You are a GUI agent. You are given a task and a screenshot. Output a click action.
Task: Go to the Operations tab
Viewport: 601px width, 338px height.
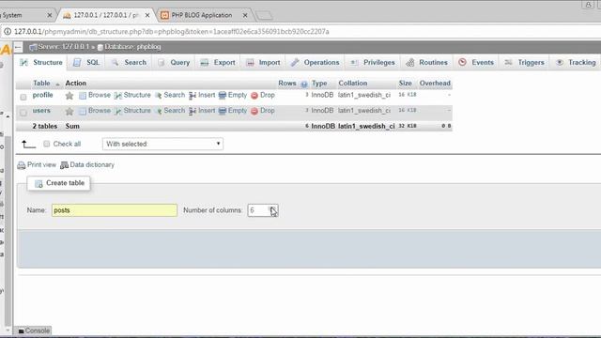[316, 63]
